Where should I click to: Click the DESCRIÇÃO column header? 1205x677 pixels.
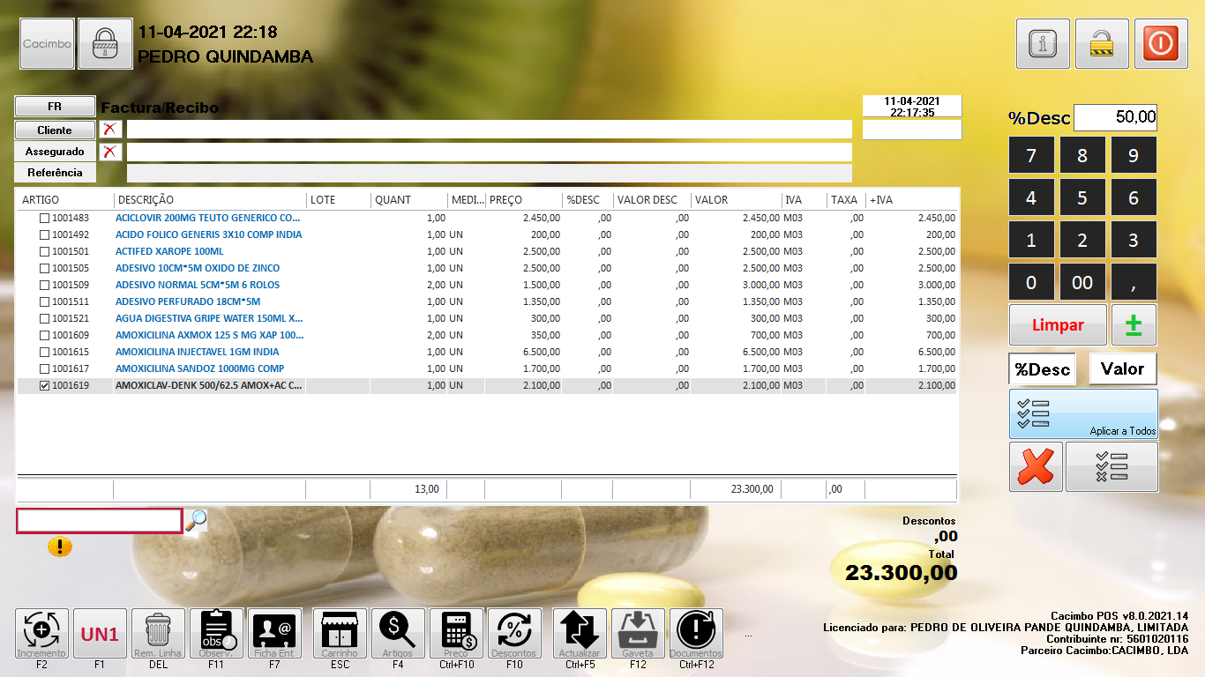(210, 200)
